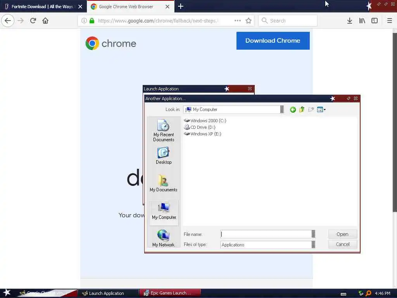Open My Documents in the places bar
397x298 pixels.
164,183
